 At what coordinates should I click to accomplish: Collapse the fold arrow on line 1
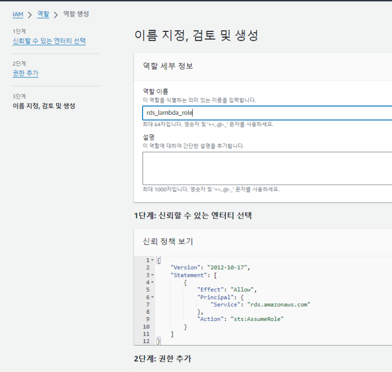point(152,260)
